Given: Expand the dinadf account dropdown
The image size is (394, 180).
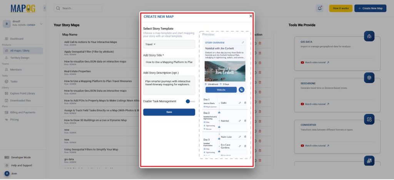Looking at the screenshot, I should [41, 24].
